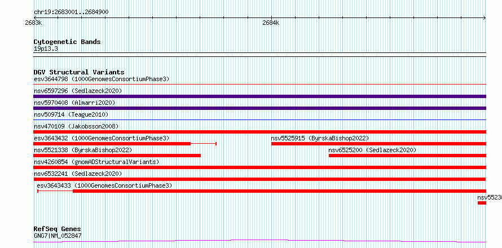
Task: Click the red nsv6525200 variant bar
Action: 407,156
